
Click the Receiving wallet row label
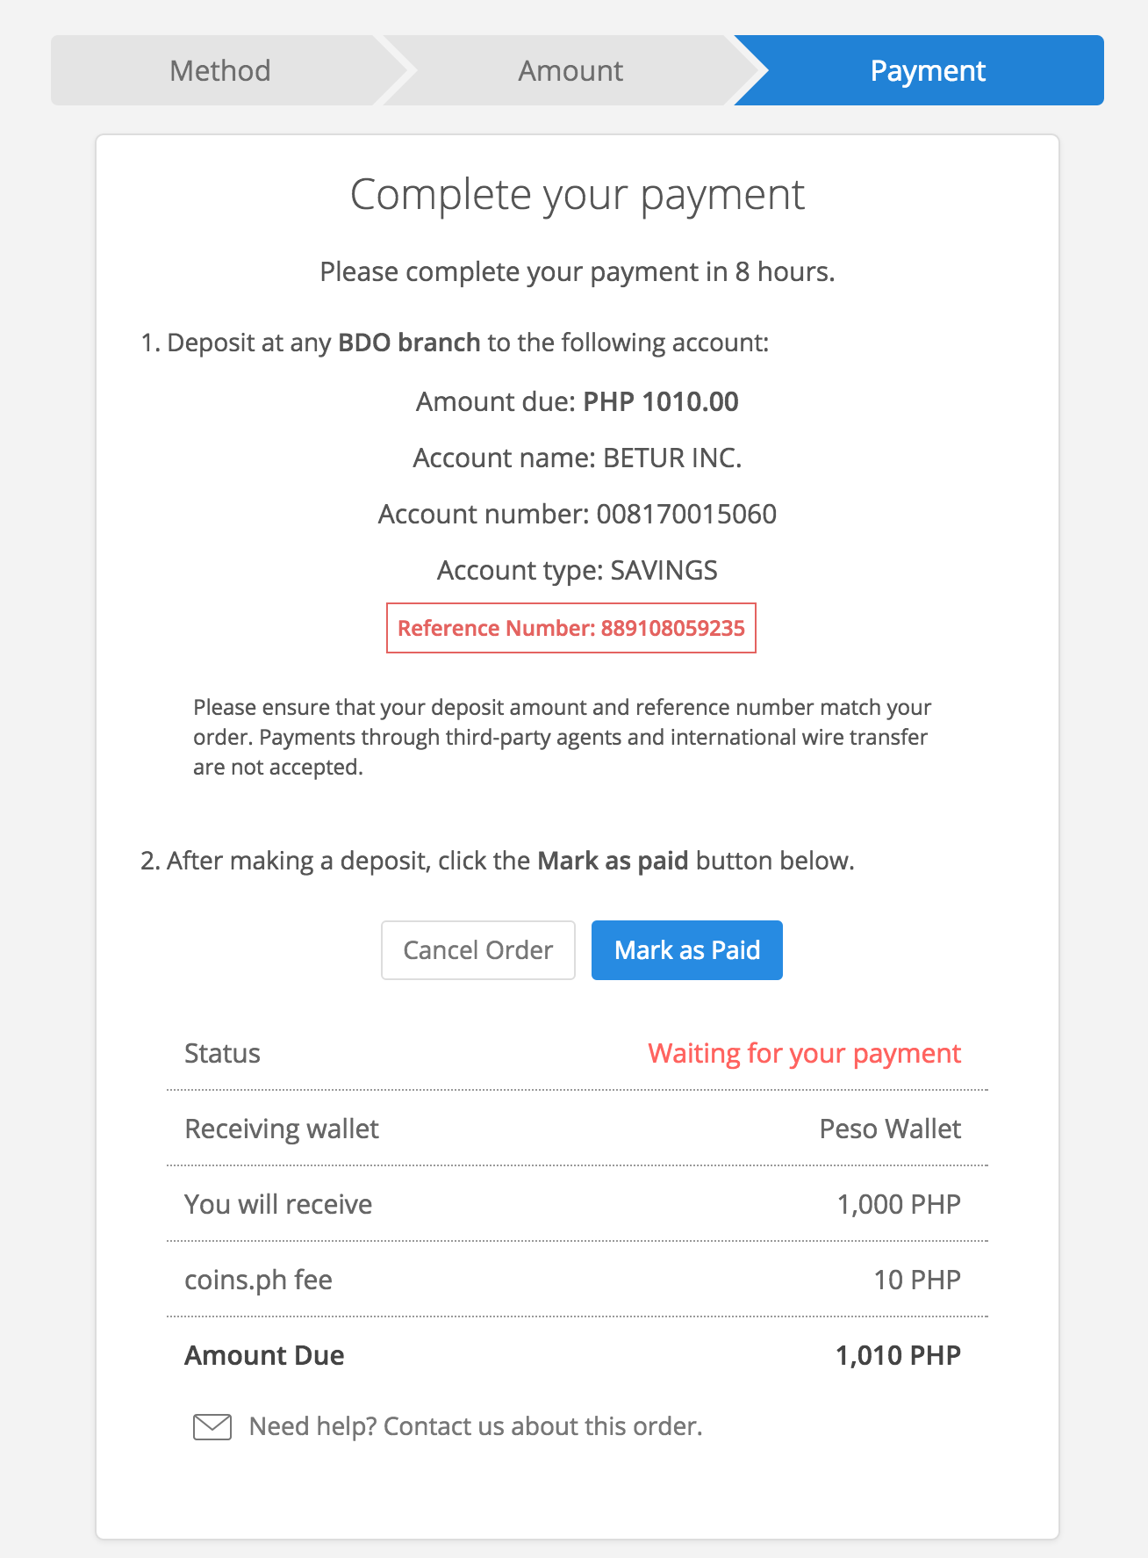(x=282, y=1129)
